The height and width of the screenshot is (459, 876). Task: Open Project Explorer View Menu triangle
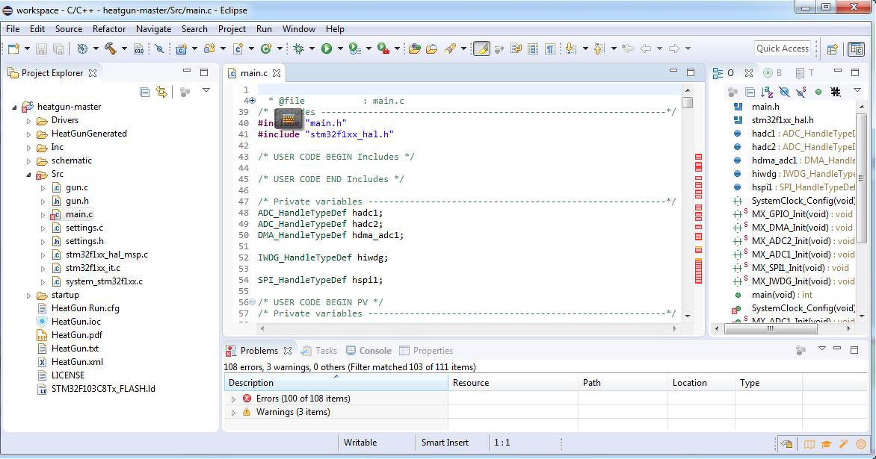[x=206, y=90]
